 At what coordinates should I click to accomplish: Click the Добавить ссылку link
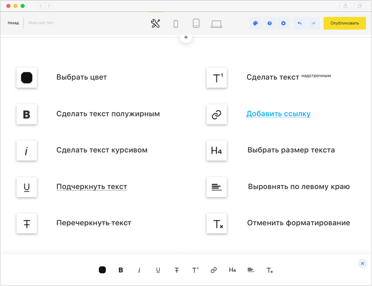(278, 114)
